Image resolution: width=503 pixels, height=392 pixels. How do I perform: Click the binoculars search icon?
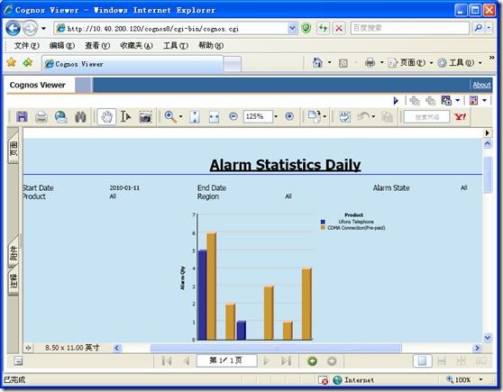pos(80,117)
